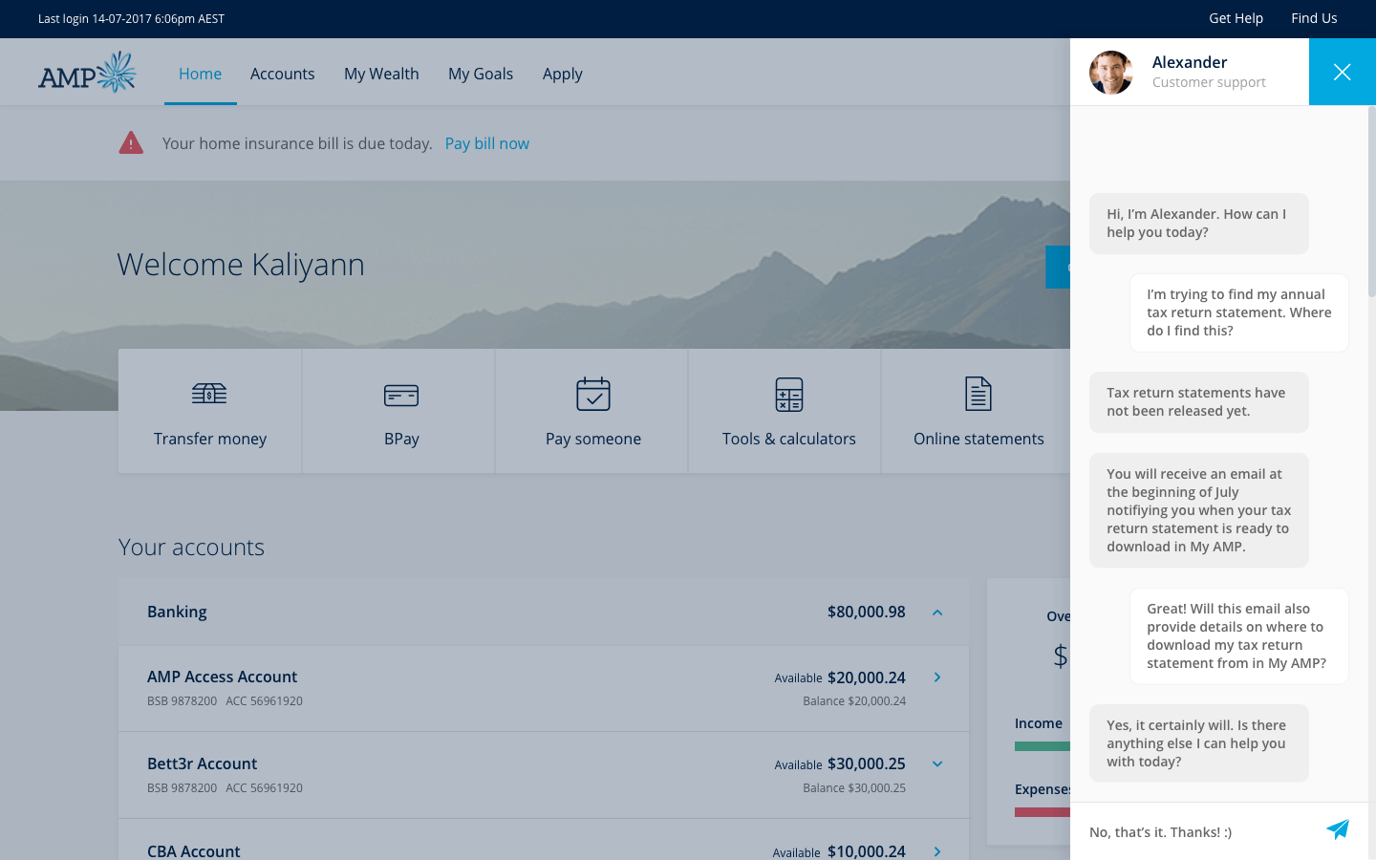
Task: Click the red Expenses progress bar
Action: [x=1043, y=812]
